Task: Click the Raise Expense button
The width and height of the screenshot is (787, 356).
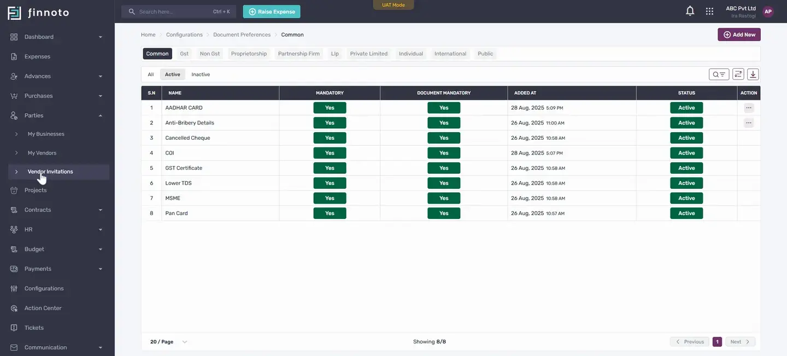Action: [x=272, y=11]
